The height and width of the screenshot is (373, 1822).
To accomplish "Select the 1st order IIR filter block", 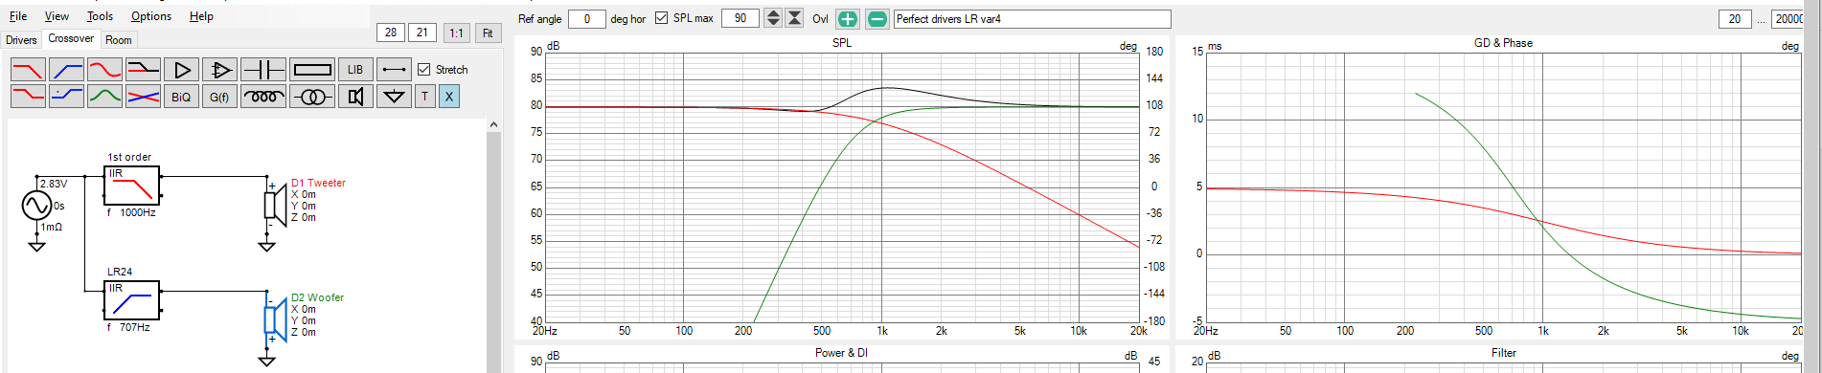I will 132,186.
